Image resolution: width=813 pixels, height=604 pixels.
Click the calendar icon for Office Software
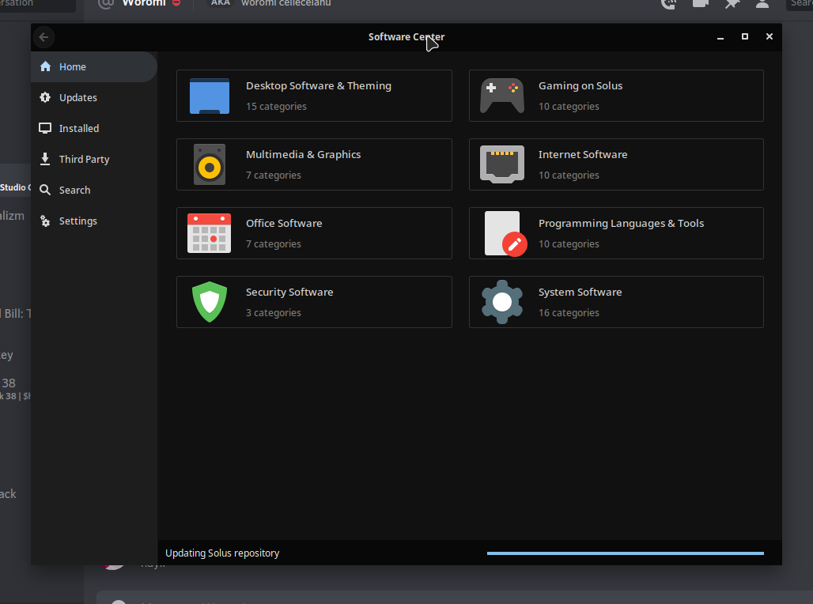pyautogui.click(x=210, y=233)
